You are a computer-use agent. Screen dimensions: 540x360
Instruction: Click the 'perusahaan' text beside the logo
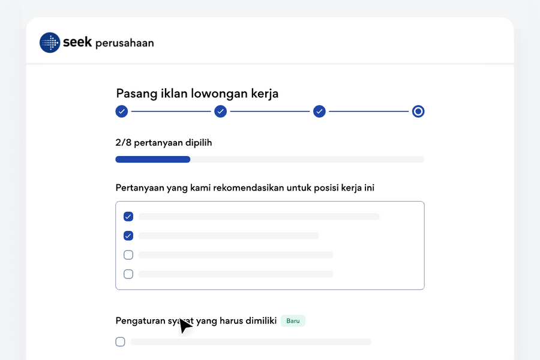124,43
